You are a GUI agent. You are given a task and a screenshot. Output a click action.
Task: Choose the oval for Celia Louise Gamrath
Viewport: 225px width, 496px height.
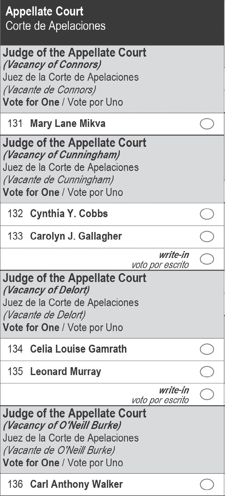(207, 349)
